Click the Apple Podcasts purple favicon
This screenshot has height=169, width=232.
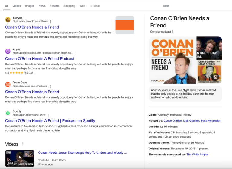(x=8, y=51)
